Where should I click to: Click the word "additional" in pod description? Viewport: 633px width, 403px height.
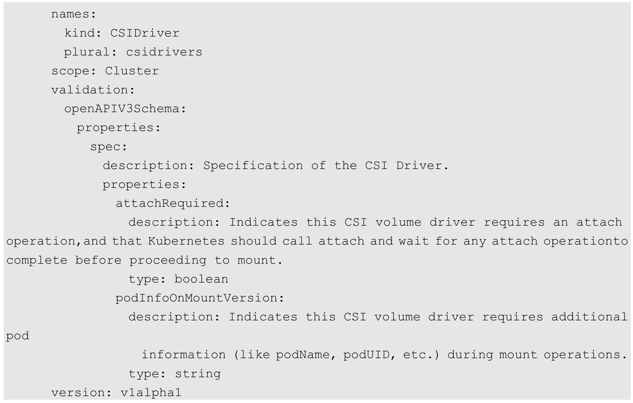pos(589,317)
